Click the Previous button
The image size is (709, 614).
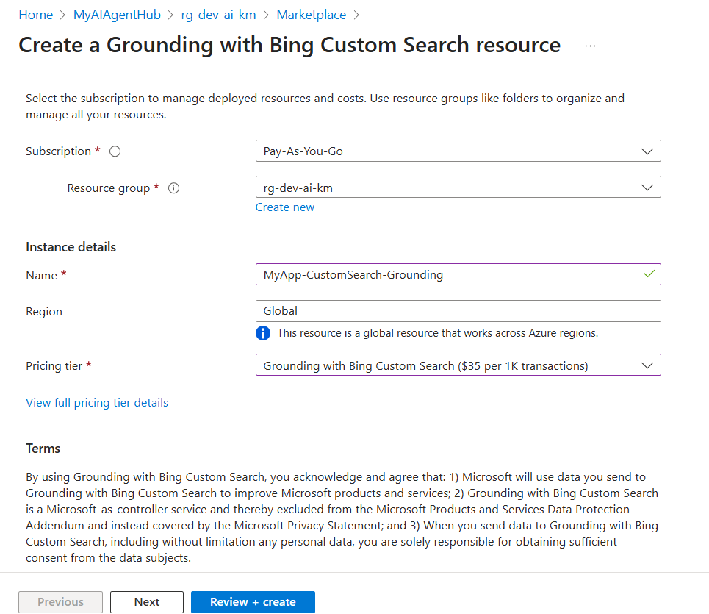[60, 602]
